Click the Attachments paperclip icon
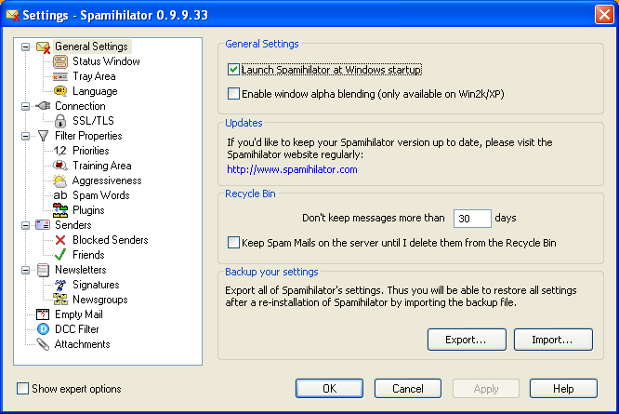 pos(43,344)
